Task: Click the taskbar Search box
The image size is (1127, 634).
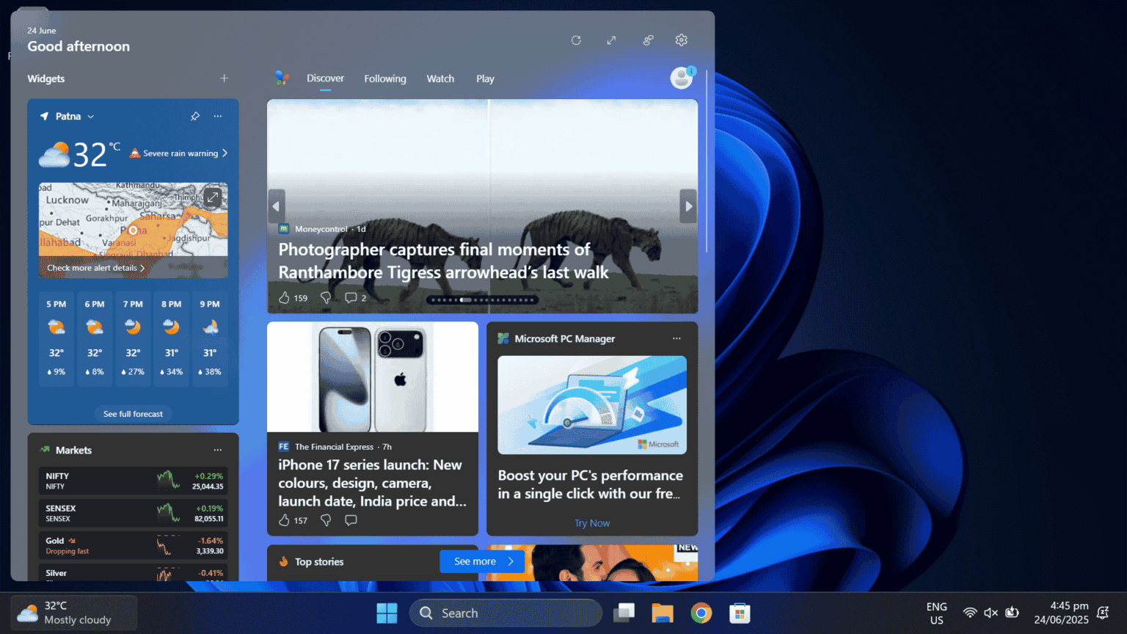Action: tap(505, 613)
